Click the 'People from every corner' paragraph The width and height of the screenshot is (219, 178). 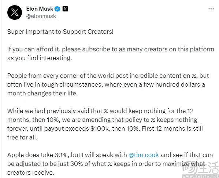(108, 84)
